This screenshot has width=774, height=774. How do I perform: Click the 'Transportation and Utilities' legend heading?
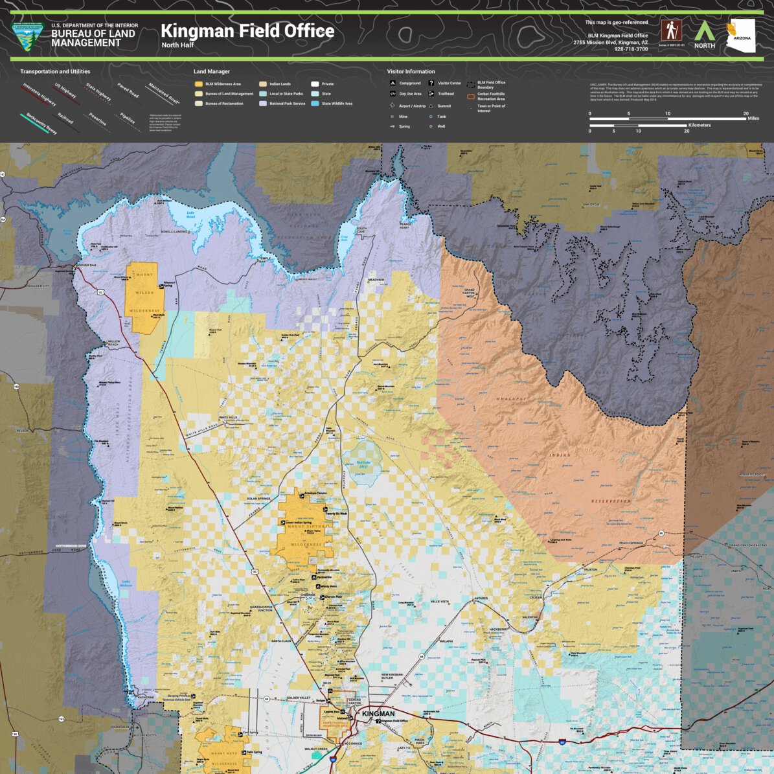coord(55,72)
